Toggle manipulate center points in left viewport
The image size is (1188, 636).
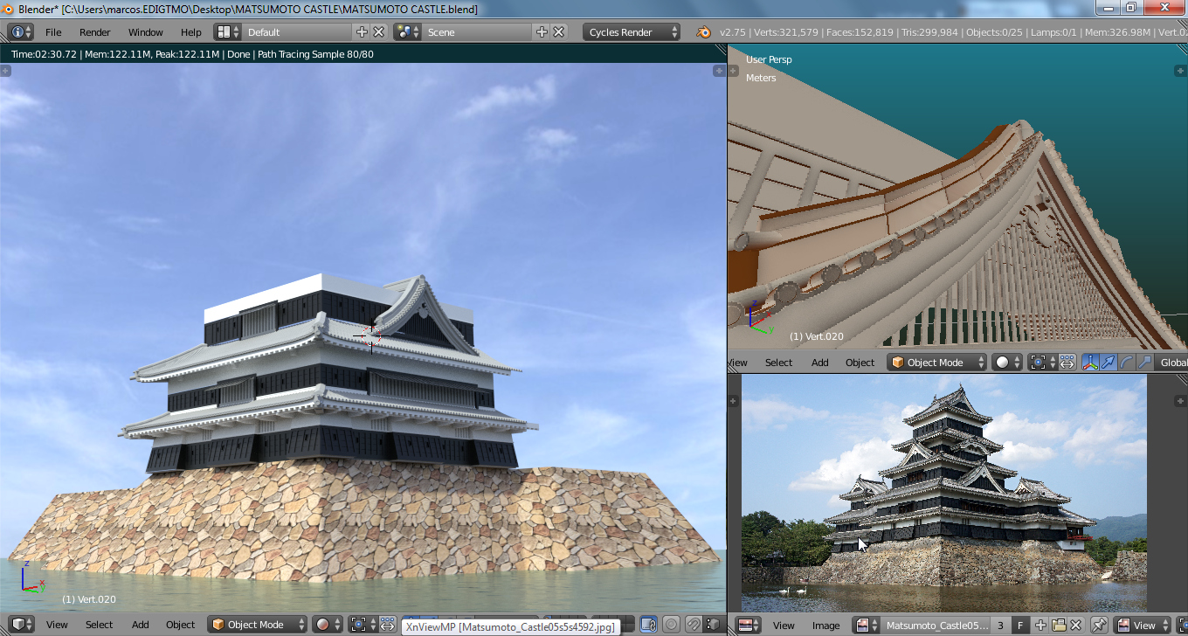[x=387, y=625]
